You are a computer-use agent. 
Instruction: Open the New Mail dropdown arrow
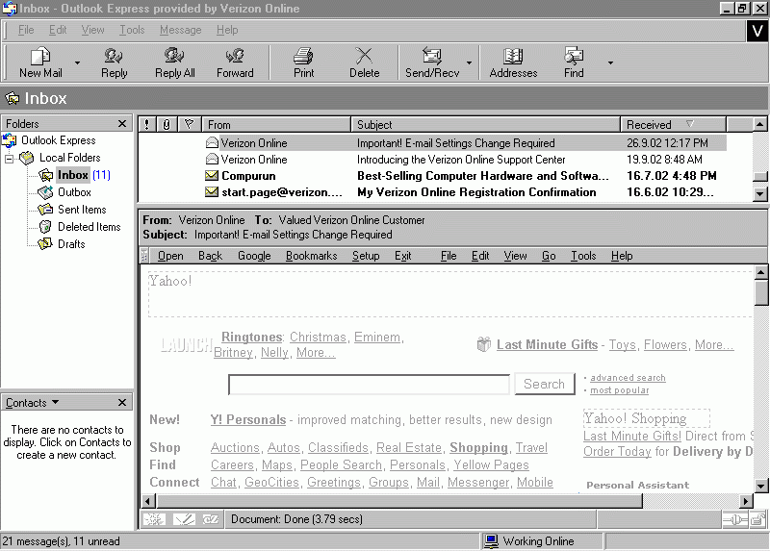click(x=77, y=63)
